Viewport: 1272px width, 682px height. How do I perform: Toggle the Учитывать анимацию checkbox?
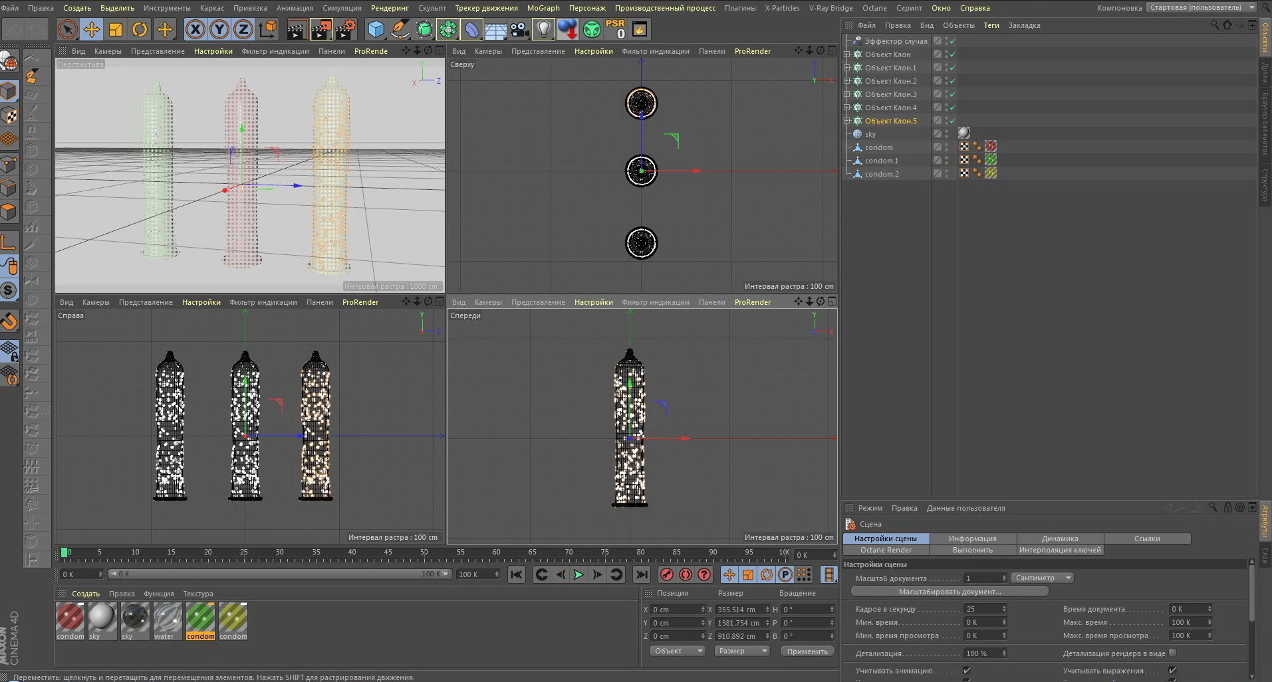coord(967,671)
